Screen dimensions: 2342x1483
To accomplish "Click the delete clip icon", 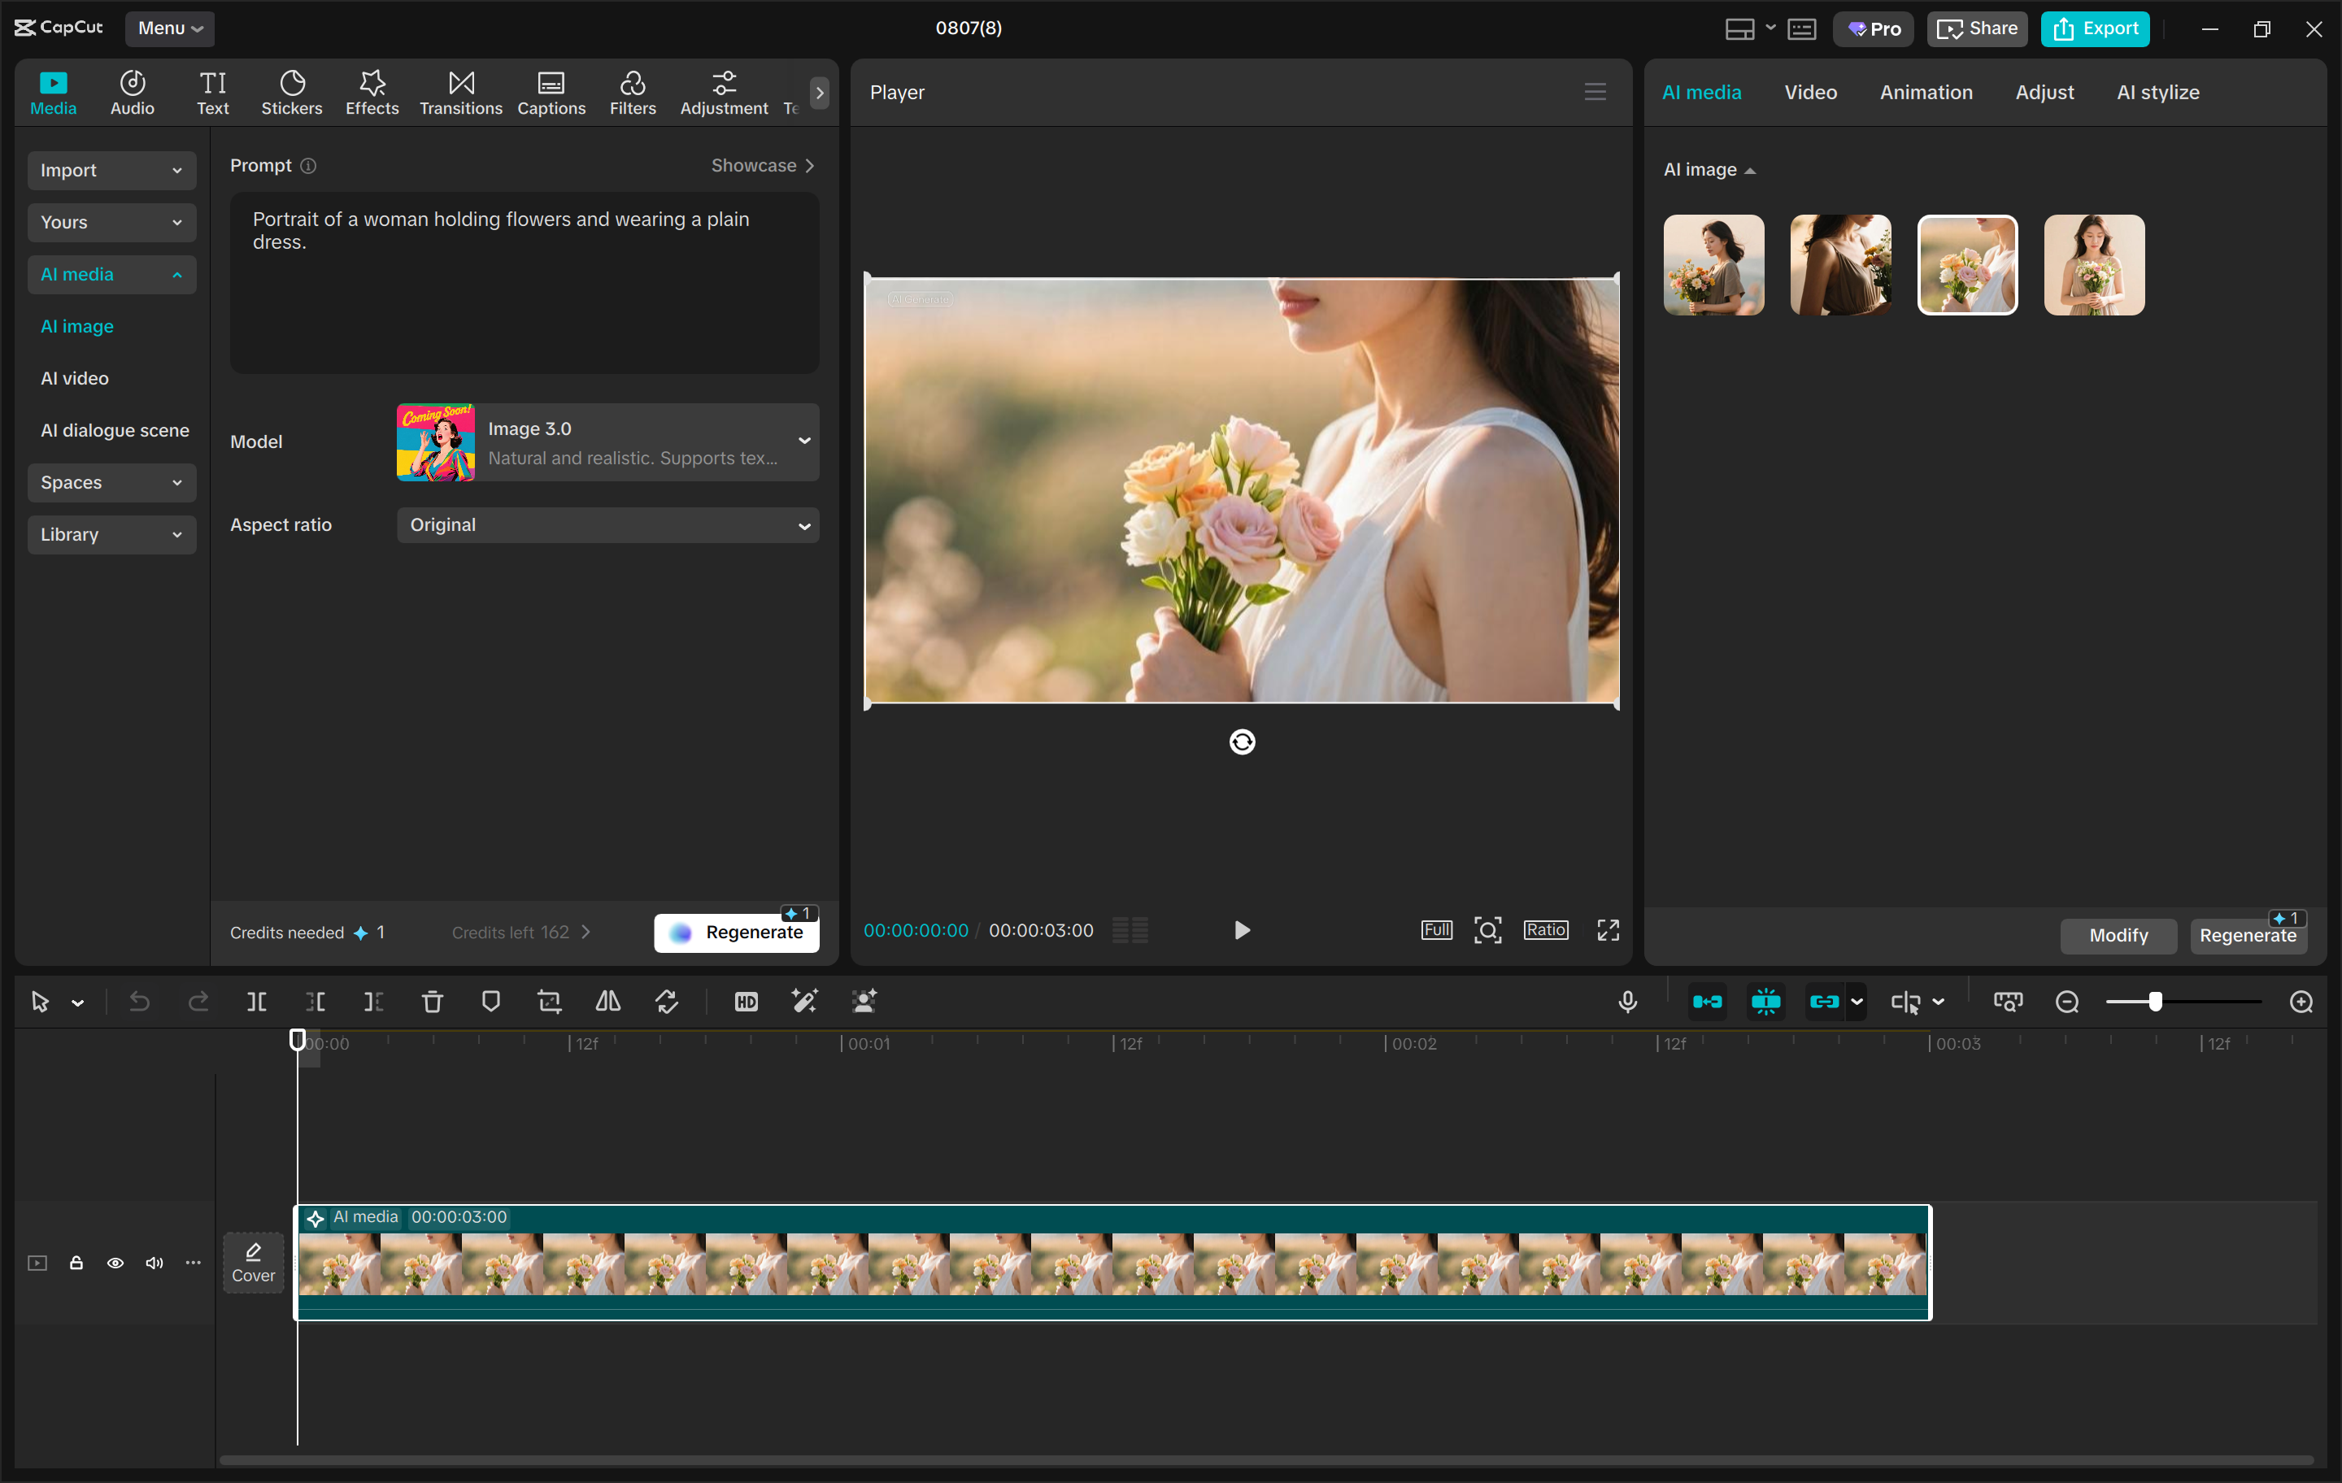I will (x=432, y=1001).
